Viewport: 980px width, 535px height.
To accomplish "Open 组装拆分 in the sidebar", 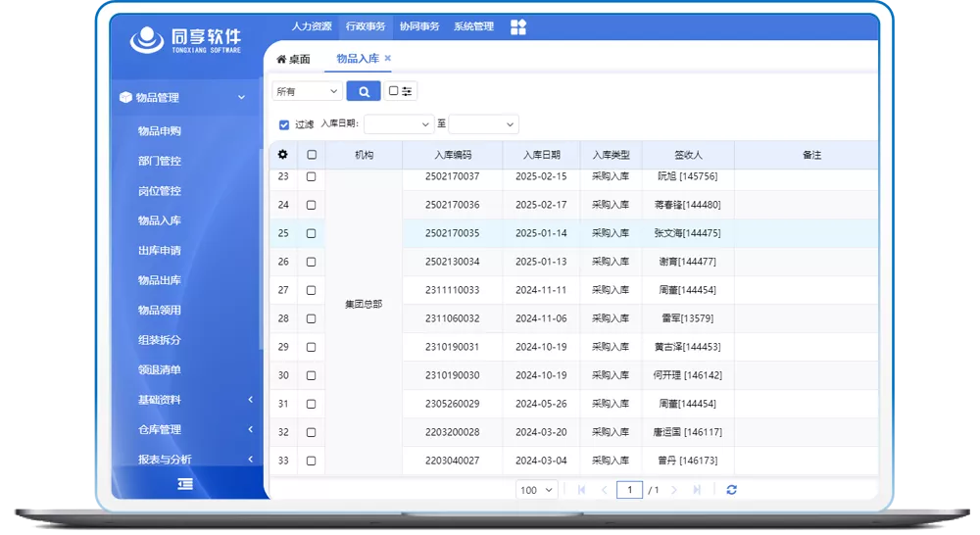I will [x=160, y=340].
